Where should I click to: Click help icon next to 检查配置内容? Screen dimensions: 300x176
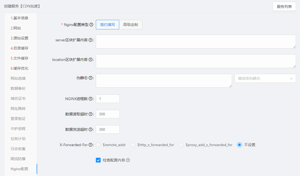click(128, 160)
